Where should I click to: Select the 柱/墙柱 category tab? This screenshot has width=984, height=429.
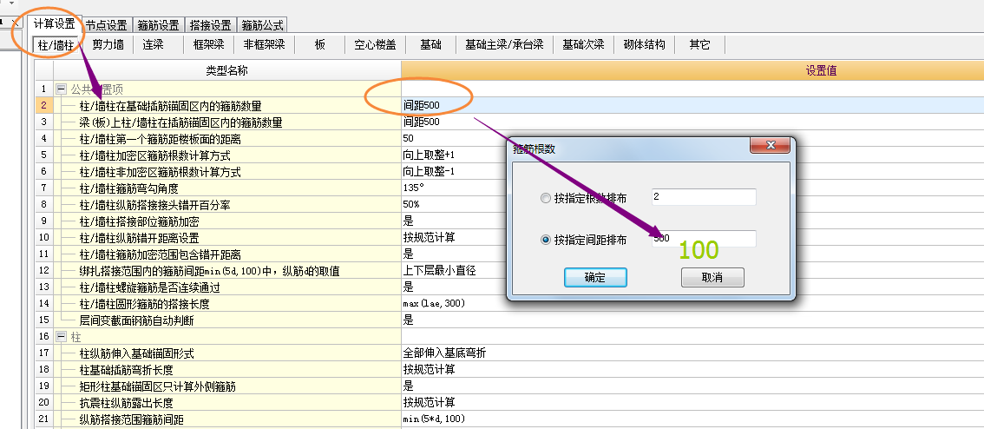pos(56,44)
